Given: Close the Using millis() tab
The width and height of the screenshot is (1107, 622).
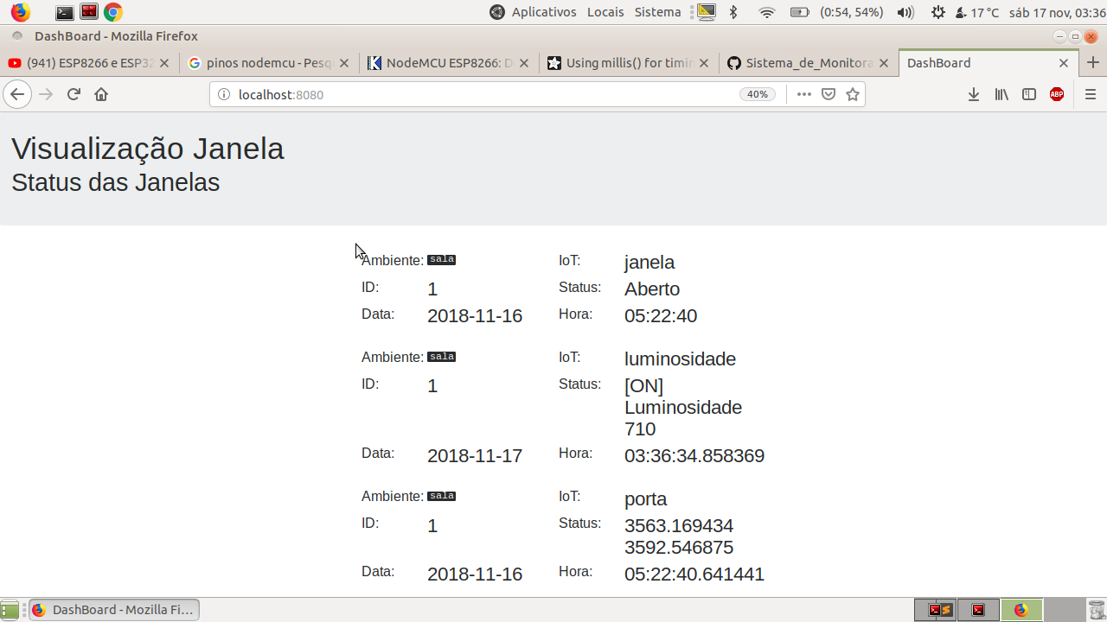Looking at the screenshot, I should pyautogui.click(x=703, y=63).
